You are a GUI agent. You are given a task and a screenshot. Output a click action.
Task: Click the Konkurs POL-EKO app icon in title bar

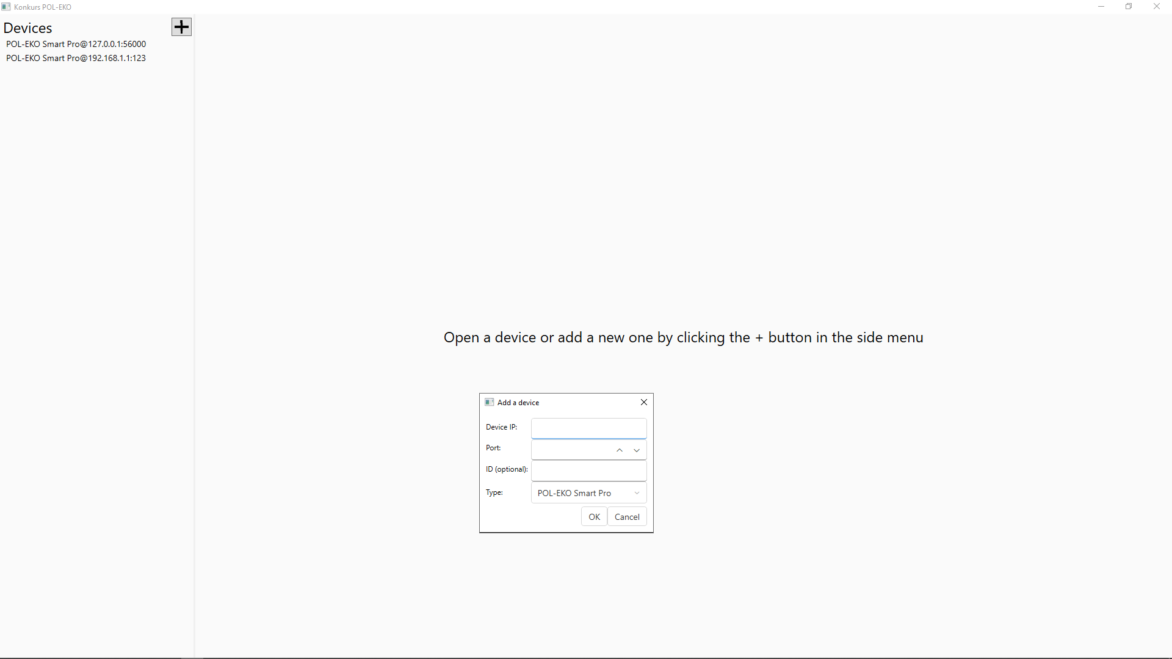[6, 7]
